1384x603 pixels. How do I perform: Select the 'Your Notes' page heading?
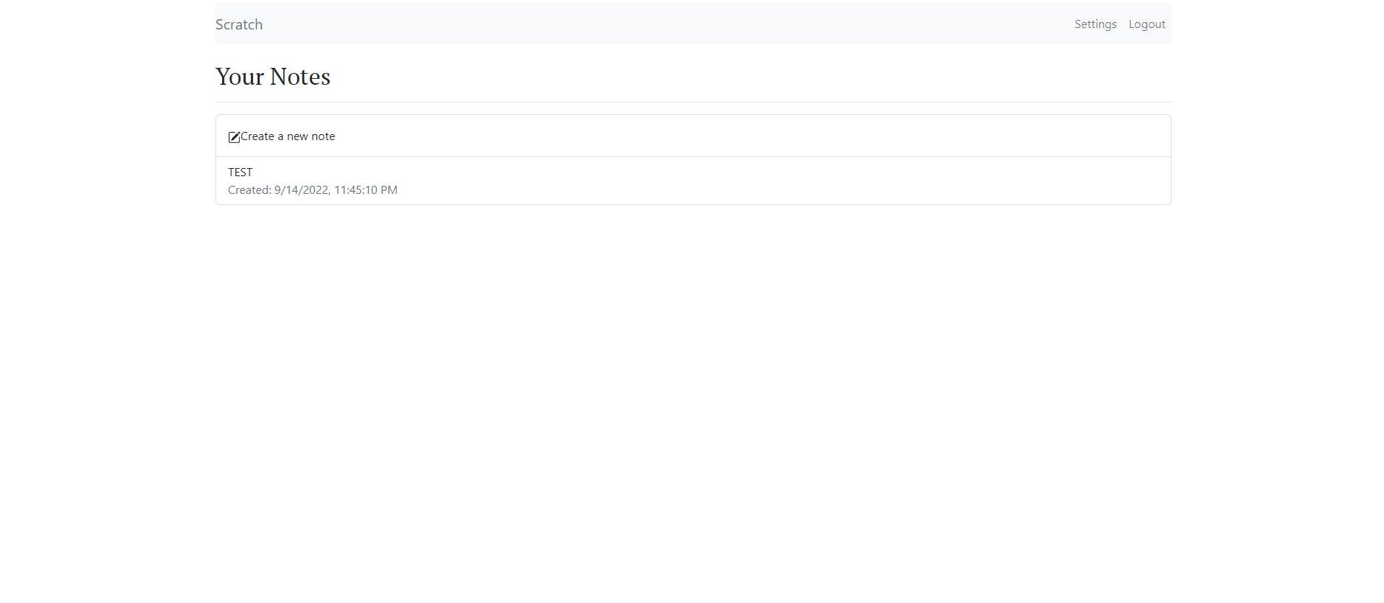pos(273,77)
